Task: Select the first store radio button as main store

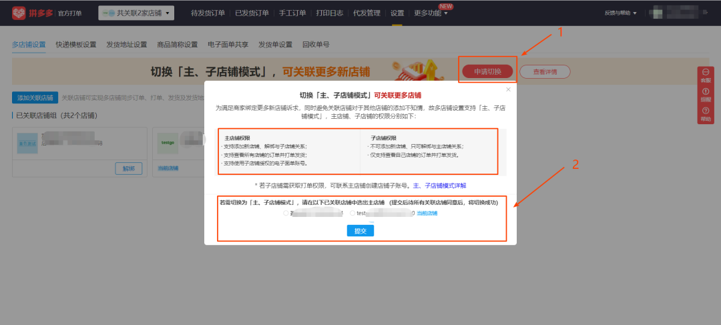Action: pos(286,214)
